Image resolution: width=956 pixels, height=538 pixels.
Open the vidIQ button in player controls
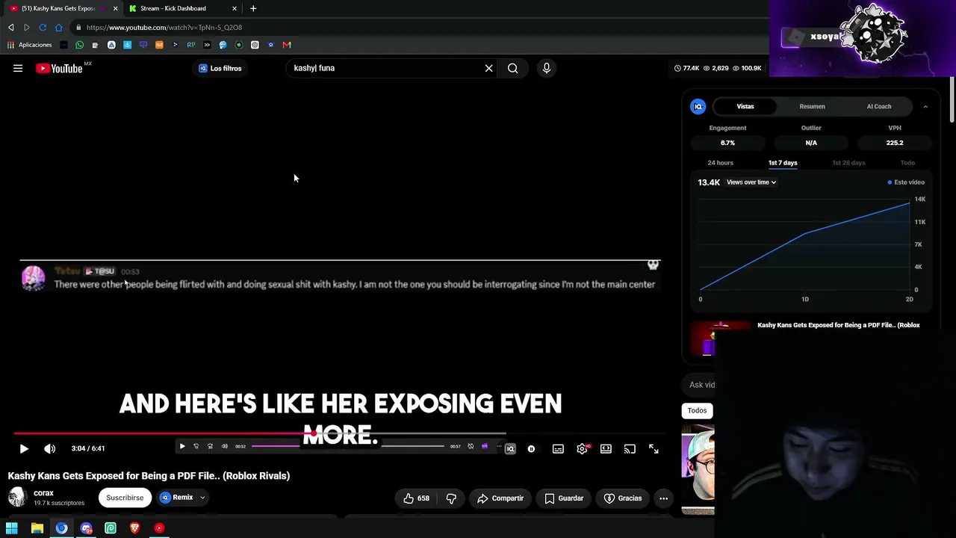coord(510,448)
